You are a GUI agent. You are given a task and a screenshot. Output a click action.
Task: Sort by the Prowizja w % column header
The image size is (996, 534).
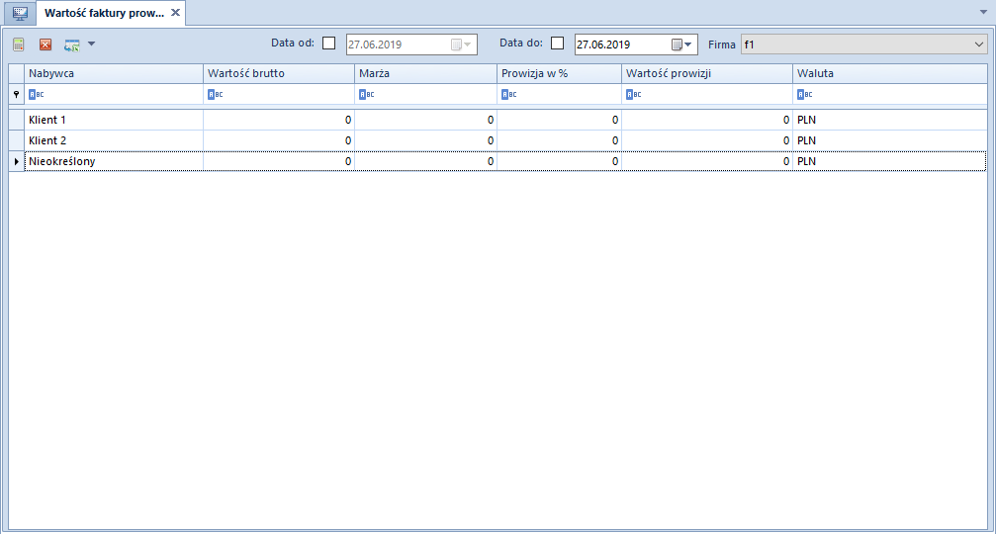[x=559, y=73]
